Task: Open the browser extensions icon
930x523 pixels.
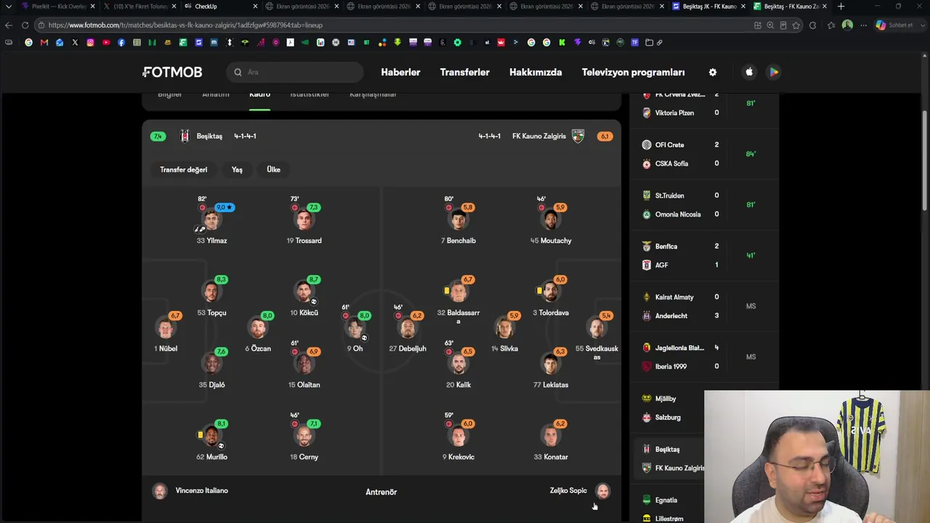Action: pyautogui.click(x=812, y=25)
